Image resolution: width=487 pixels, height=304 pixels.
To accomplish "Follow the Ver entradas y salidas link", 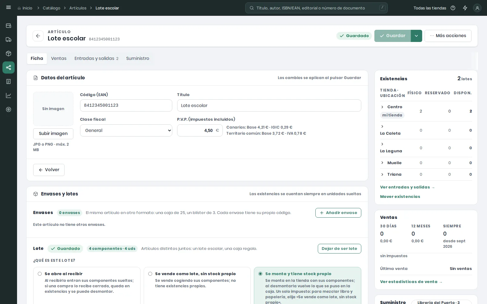I will pyautogui.click(x=407, y=187).
